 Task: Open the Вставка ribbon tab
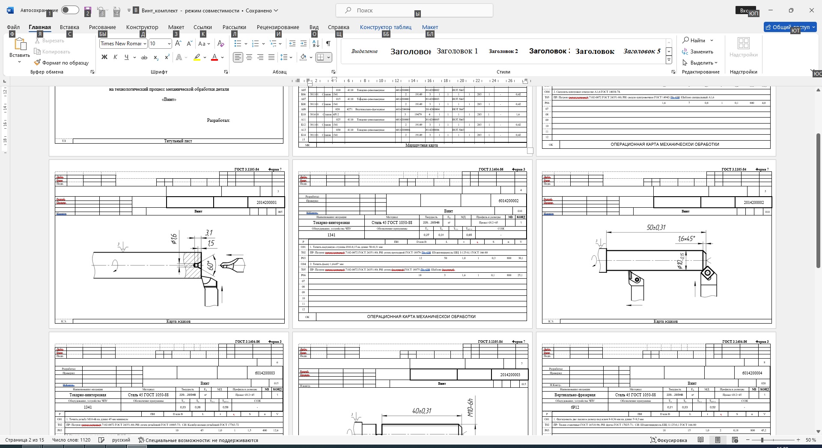[69, 27]
